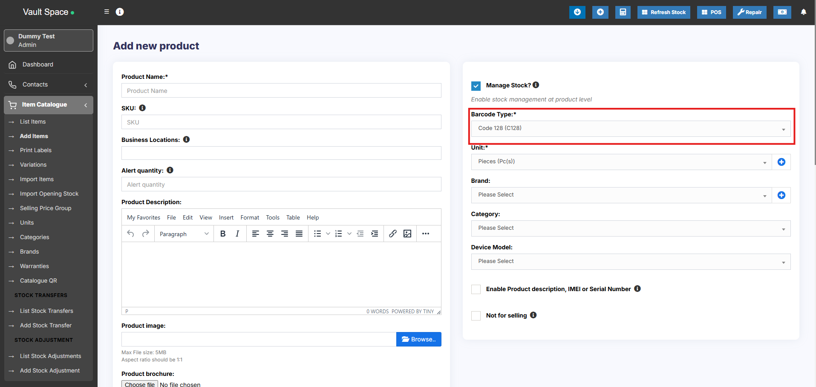Image resolution: width=816 pixels, height=387 pixels.
Task: Toggle the hamburger sidebar menu icon
Action: pyautogui.click(x=107, y=12)
